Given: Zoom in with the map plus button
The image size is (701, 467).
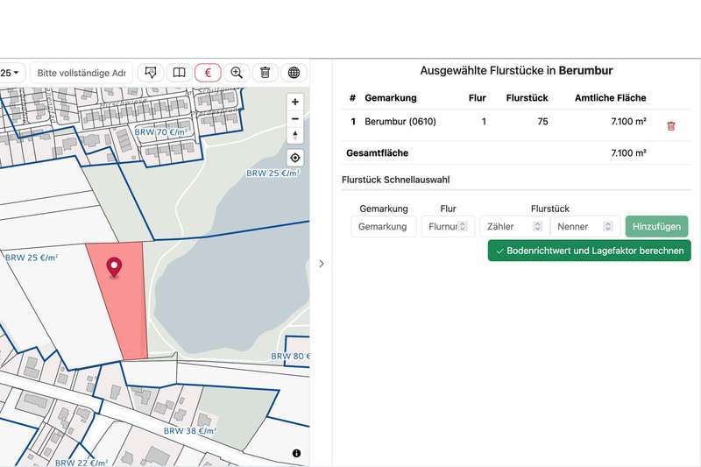Looking at the screenshot, I should tap(295, 102).
